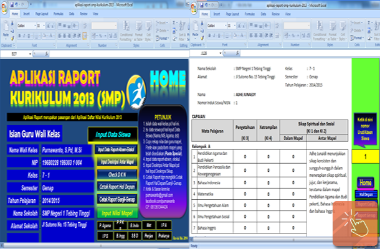
Task: Open View tab in right window
Action: coord(288,14)
